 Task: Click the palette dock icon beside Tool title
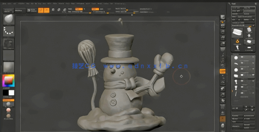(256, 3)
